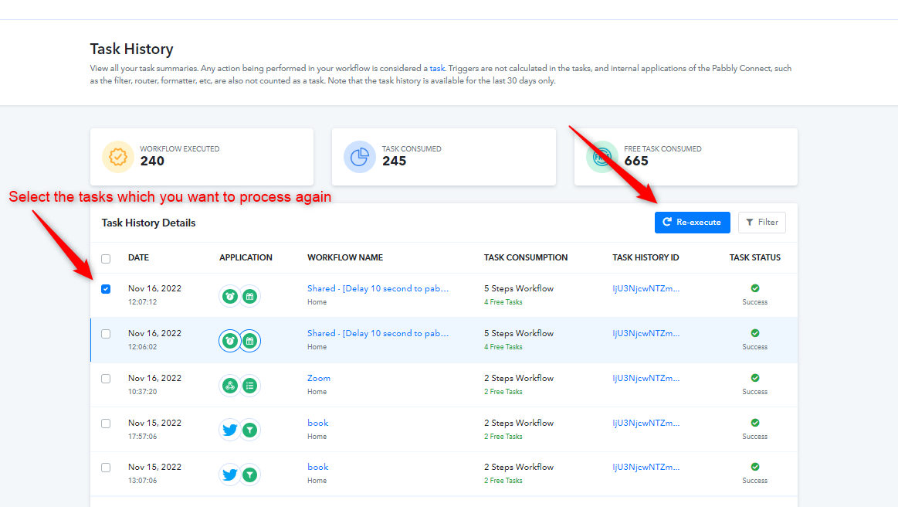Image resolution: width=898 pixels, height=507 pixels.
Task: Click the Twitter icon in 17:57:06 book row
Action: (x=229, y=430)
